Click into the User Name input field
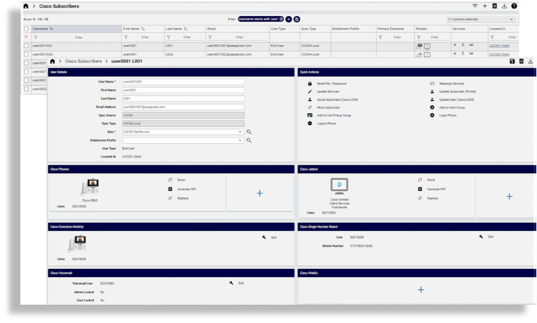The image size is (537, 323). point(183,82)
